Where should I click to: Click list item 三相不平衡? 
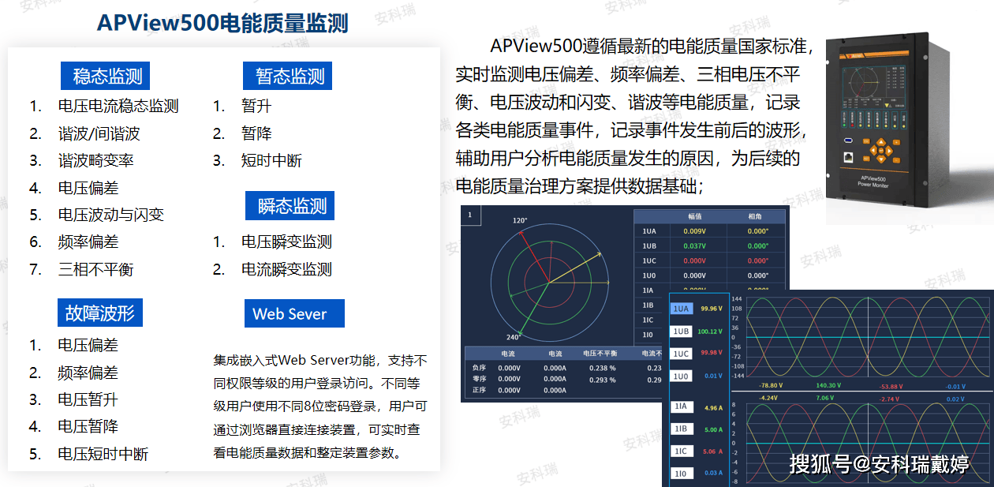(95, 269)
